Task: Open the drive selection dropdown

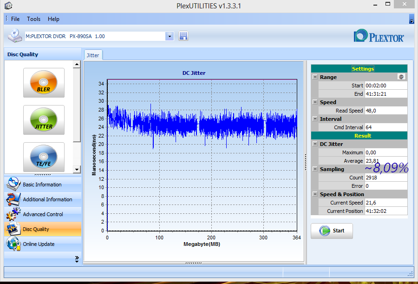Action: (170, 36)
